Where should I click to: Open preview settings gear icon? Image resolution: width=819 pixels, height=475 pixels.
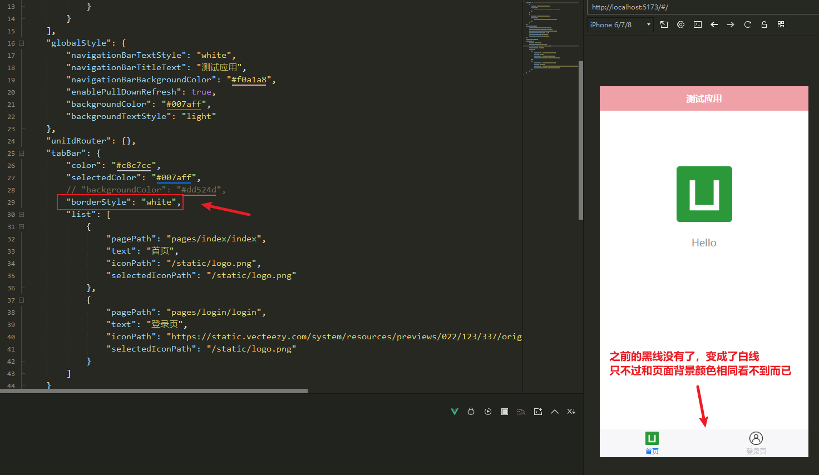point(680,24)
